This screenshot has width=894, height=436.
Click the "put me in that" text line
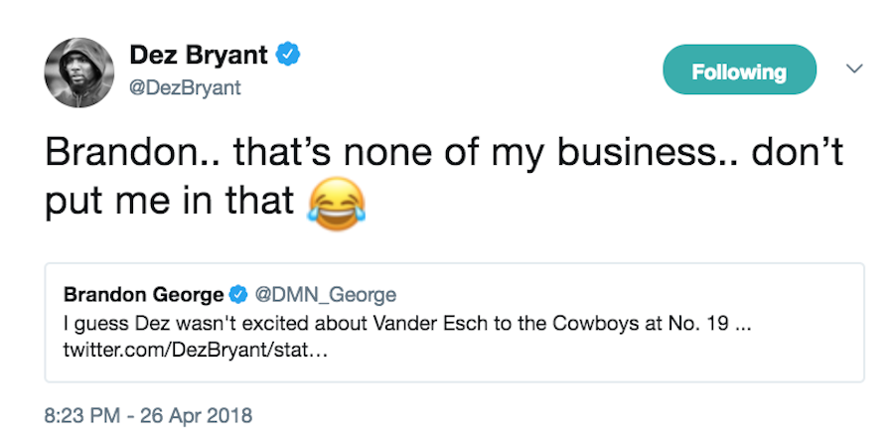(170, 201)
